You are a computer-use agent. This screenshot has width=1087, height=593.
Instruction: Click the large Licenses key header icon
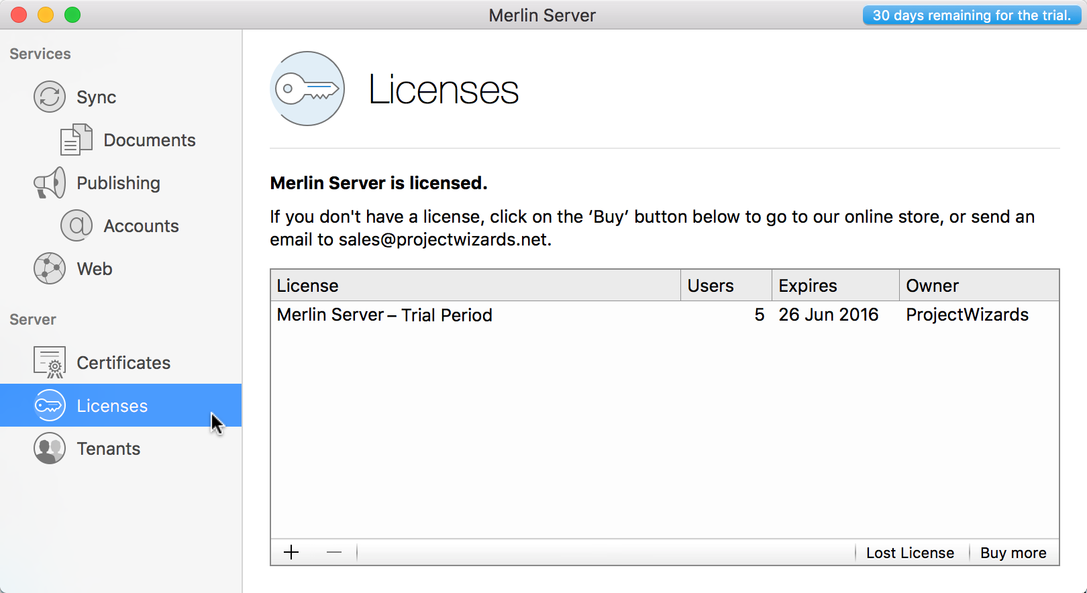(307, 89)
